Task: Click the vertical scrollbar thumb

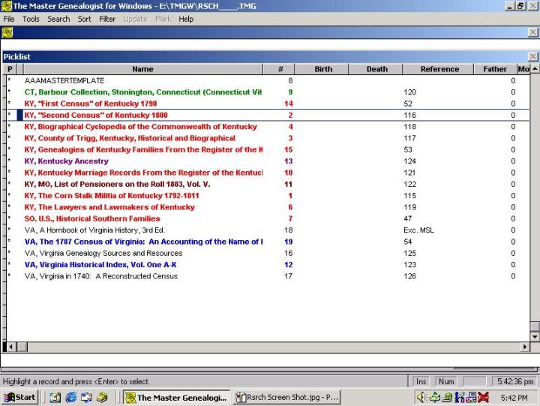Action: click(535, 326)
